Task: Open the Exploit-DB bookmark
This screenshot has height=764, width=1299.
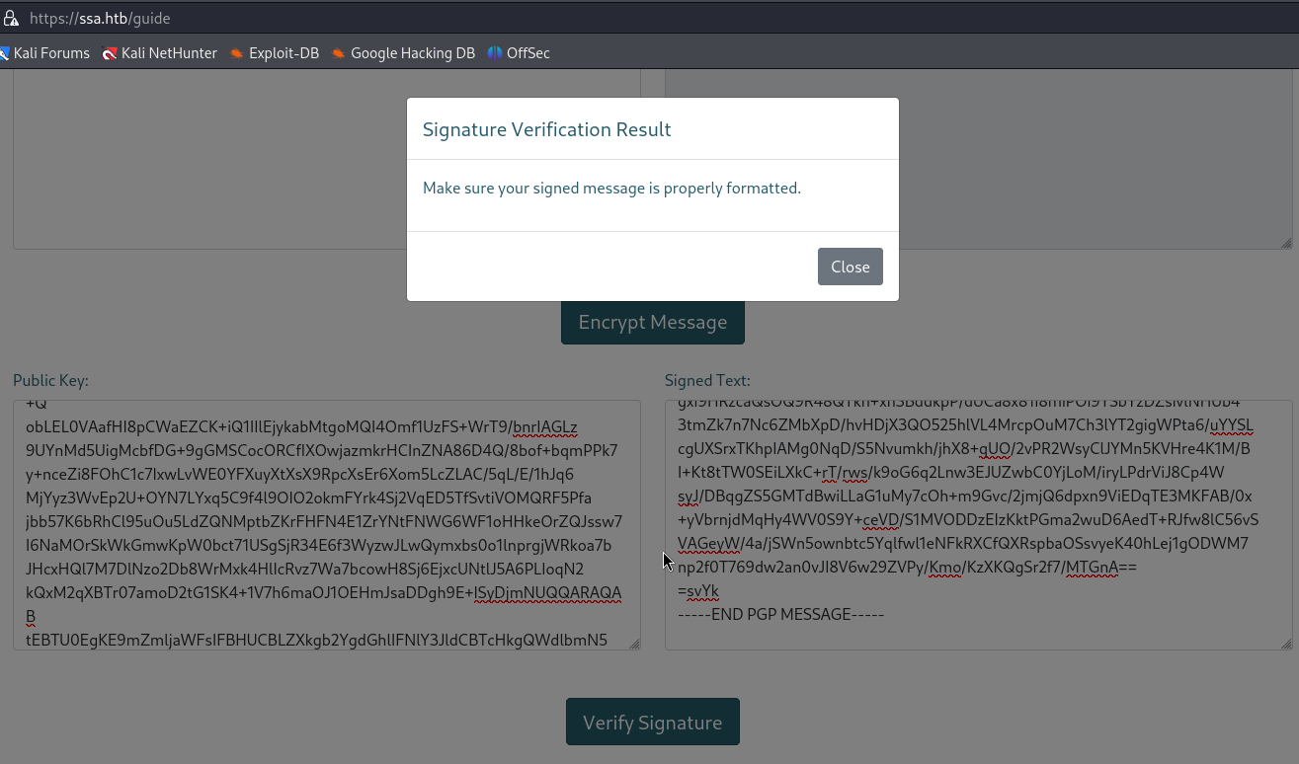Action: (x=275, y=53)
